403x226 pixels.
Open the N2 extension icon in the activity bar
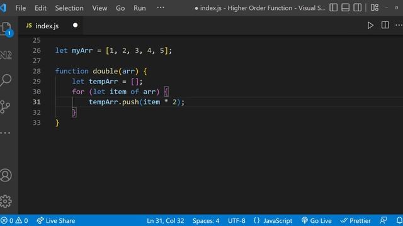6,55
